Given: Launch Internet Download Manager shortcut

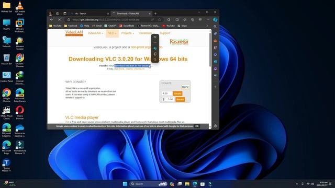Looking at the screenshot, I should (x=20, y=78).
